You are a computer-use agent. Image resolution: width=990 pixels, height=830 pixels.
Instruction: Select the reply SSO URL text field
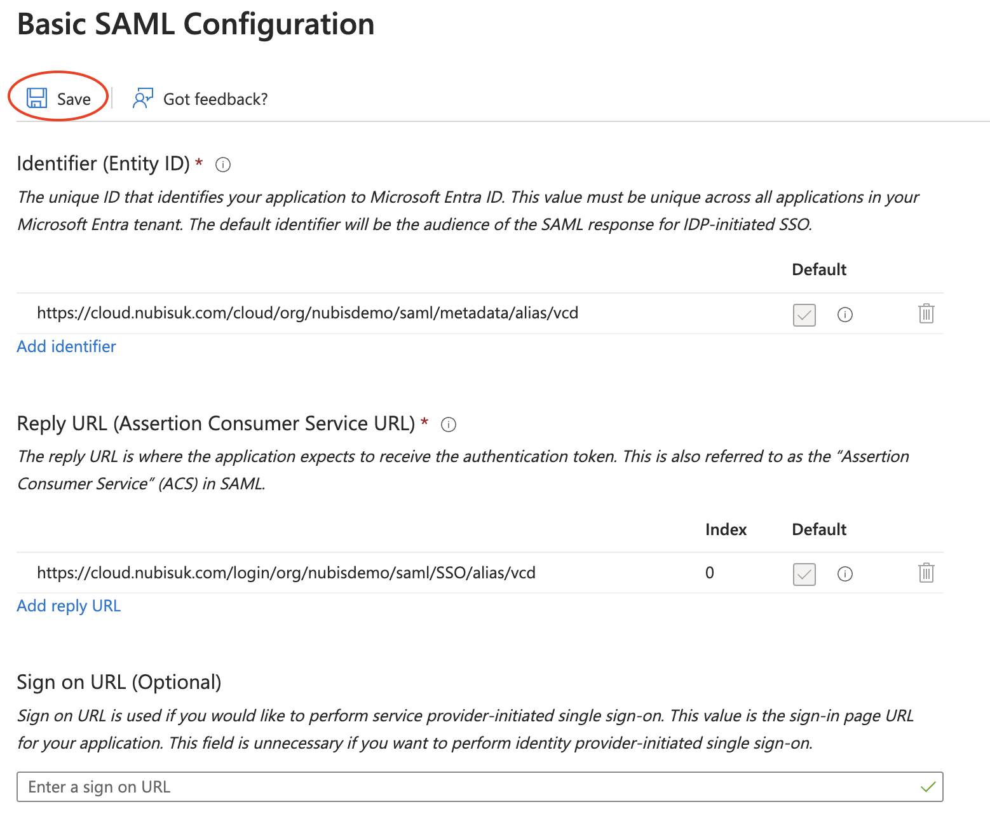[286, 573]
